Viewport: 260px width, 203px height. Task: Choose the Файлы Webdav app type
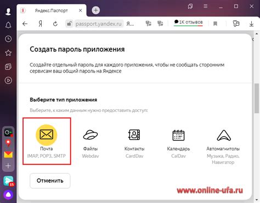(x=91, y=143)
